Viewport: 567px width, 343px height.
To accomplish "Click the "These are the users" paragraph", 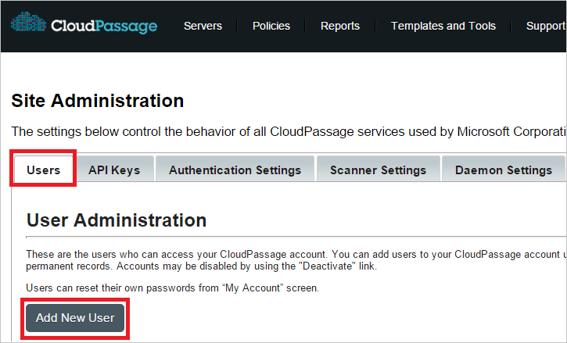I will (289, 254).
